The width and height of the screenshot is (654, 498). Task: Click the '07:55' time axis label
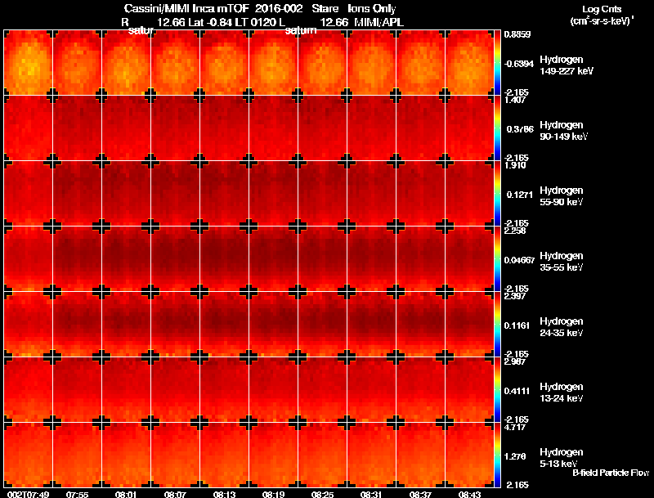coord(77,494)
